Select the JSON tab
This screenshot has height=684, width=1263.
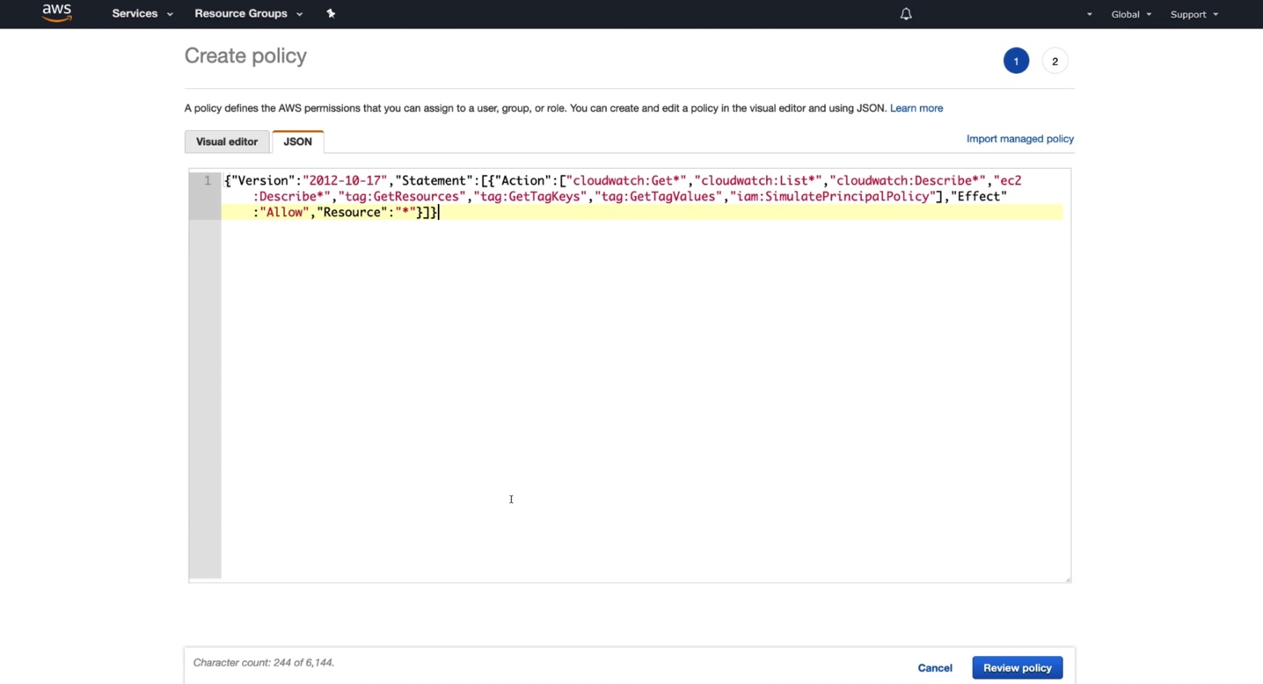(x=297, y=142)
